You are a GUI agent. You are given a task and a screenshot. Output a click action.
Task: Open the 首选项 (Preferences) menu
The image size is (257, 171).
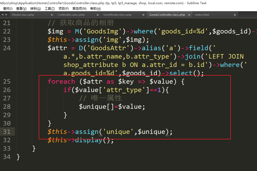coord(79,9)
